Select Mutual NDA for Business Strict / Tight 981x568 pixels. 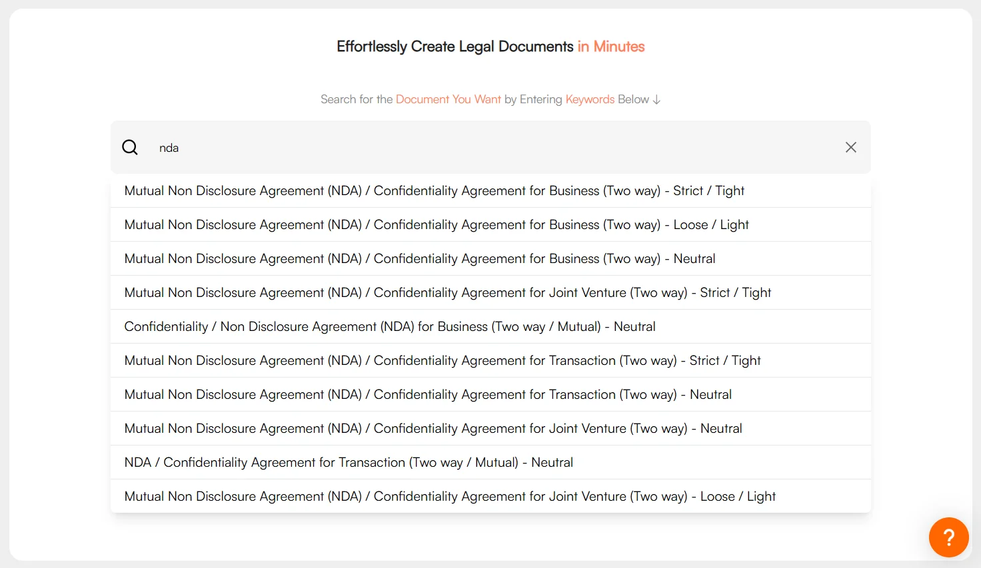[434, 191]
